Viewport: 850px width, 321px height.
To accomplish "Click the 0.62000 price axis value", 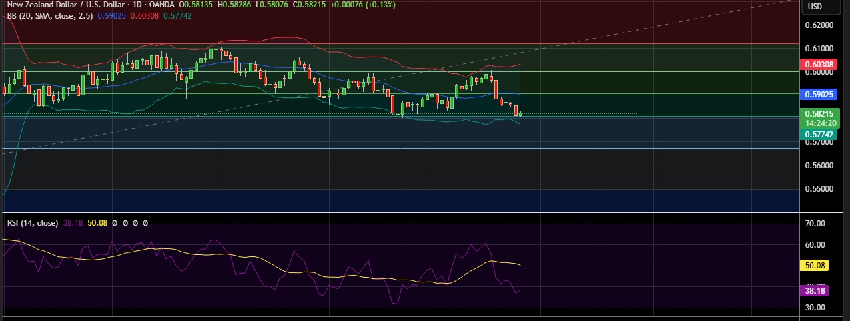I will click(x=819, y=25).
